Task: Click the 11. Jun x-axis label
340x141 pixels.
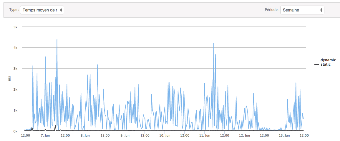Action: coord(204,136)
